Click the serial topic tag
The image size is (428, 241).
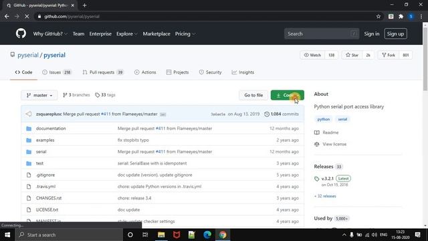point(342,119)
